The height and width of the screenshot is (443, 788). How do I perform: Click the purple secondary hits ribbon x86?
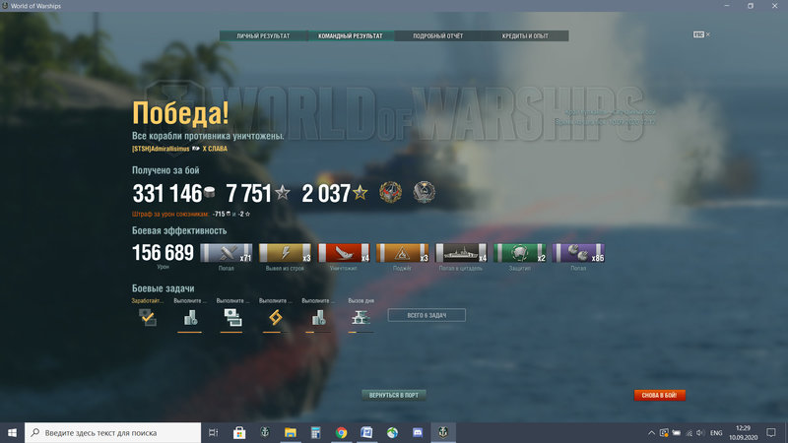(x=579, y=253)
